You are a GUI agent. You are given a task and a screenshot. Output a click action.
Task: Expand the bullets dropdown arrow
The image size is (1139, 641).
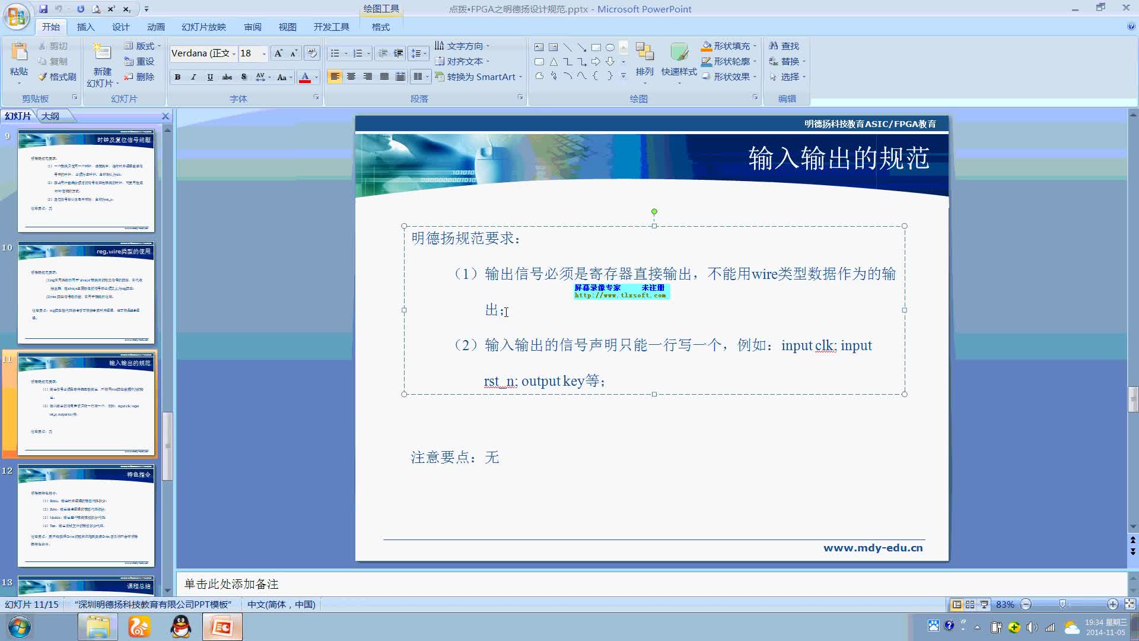coord(346,53)
